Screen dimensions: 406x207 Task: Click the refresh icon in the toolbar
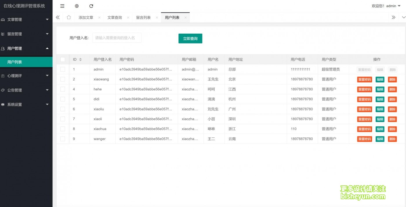coord(91,6)
